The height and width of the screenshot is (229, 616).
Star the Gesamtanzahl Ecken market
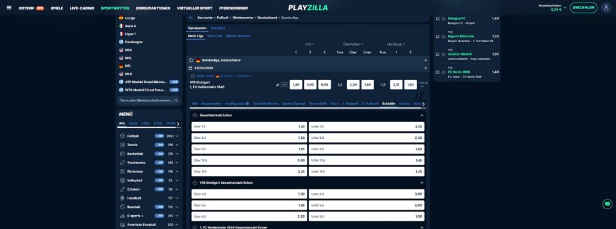coord(195,115)
